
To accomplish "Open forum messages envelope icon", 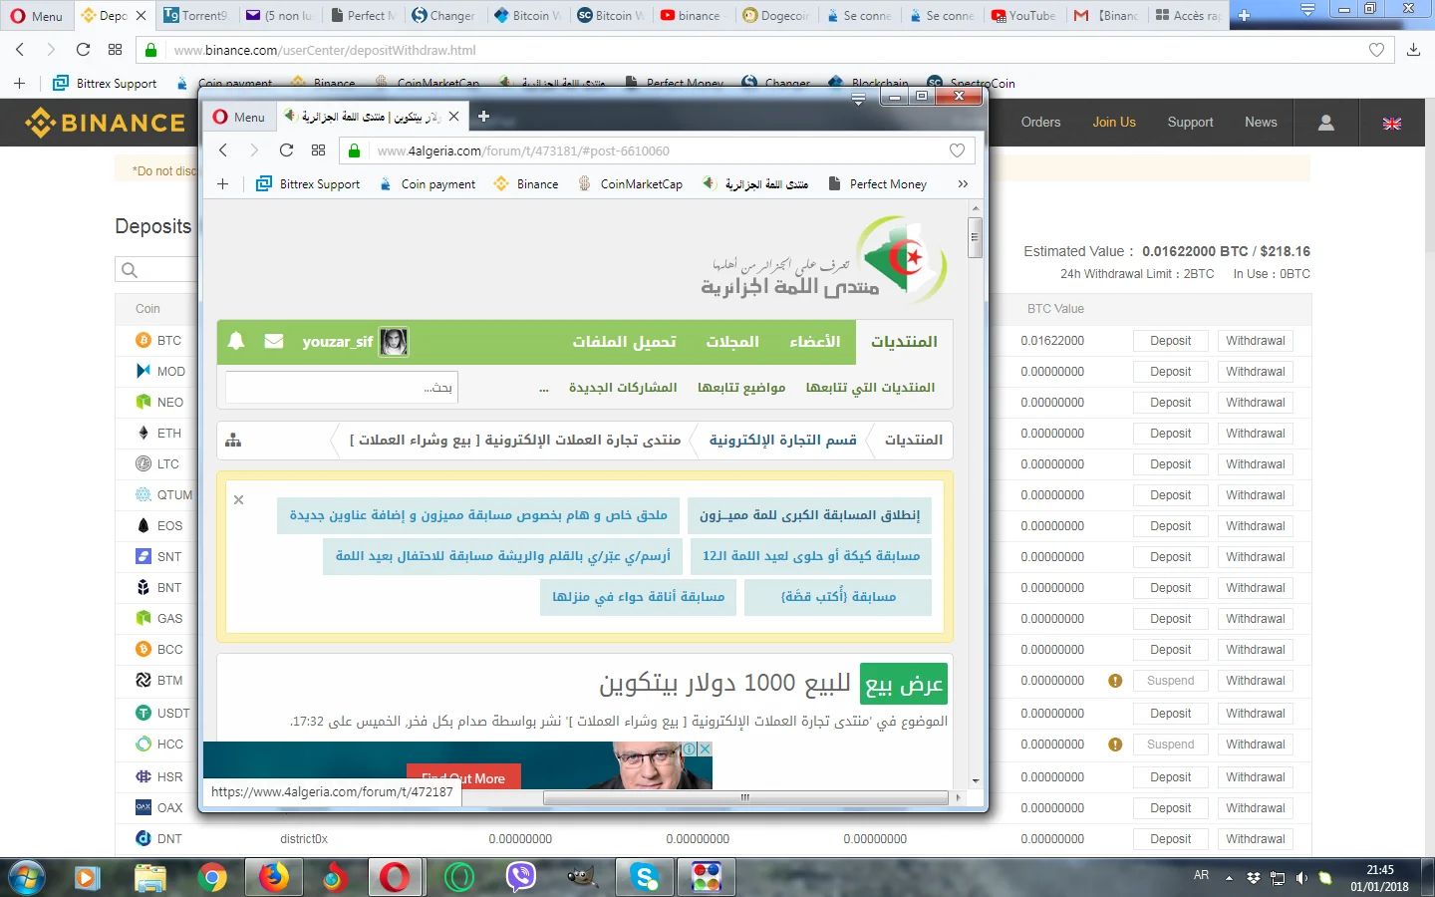I will [x=274, y=341].
